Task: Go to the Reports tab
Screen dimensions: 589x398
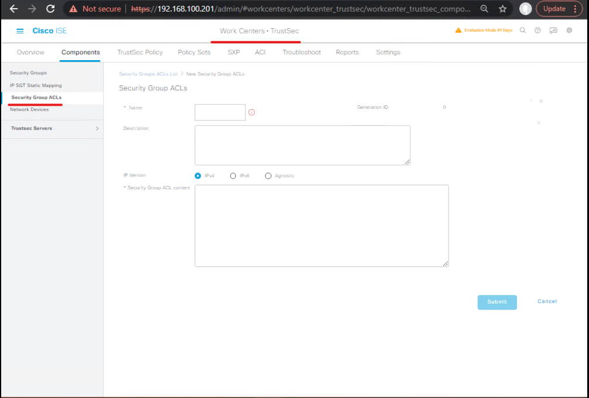Action: [347, 52]
